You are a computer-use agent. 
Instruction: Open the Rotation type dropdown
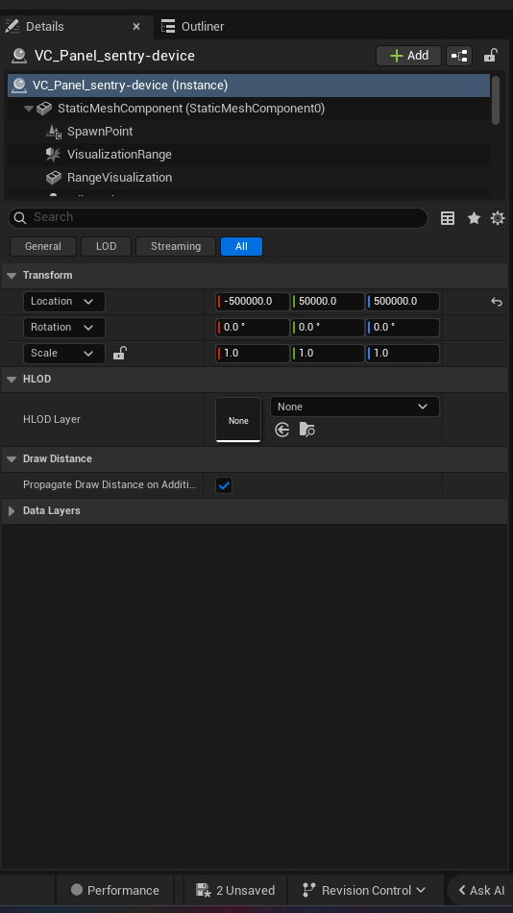[64, 327]
